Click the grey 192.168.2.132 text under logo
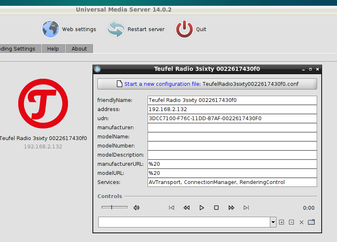Image resolution: width=337 pixels, height=242 pixels. click(x=43, y=147)
